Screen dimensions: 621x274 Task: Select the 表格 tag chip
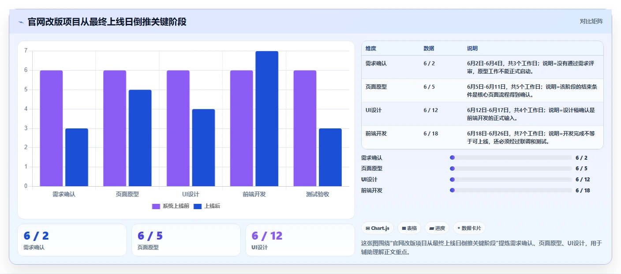tap(409, 228)
